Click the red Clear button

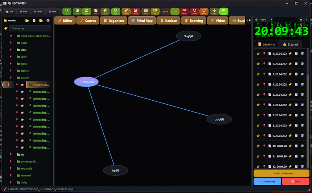pyautogui.click(x=296, y=181)
